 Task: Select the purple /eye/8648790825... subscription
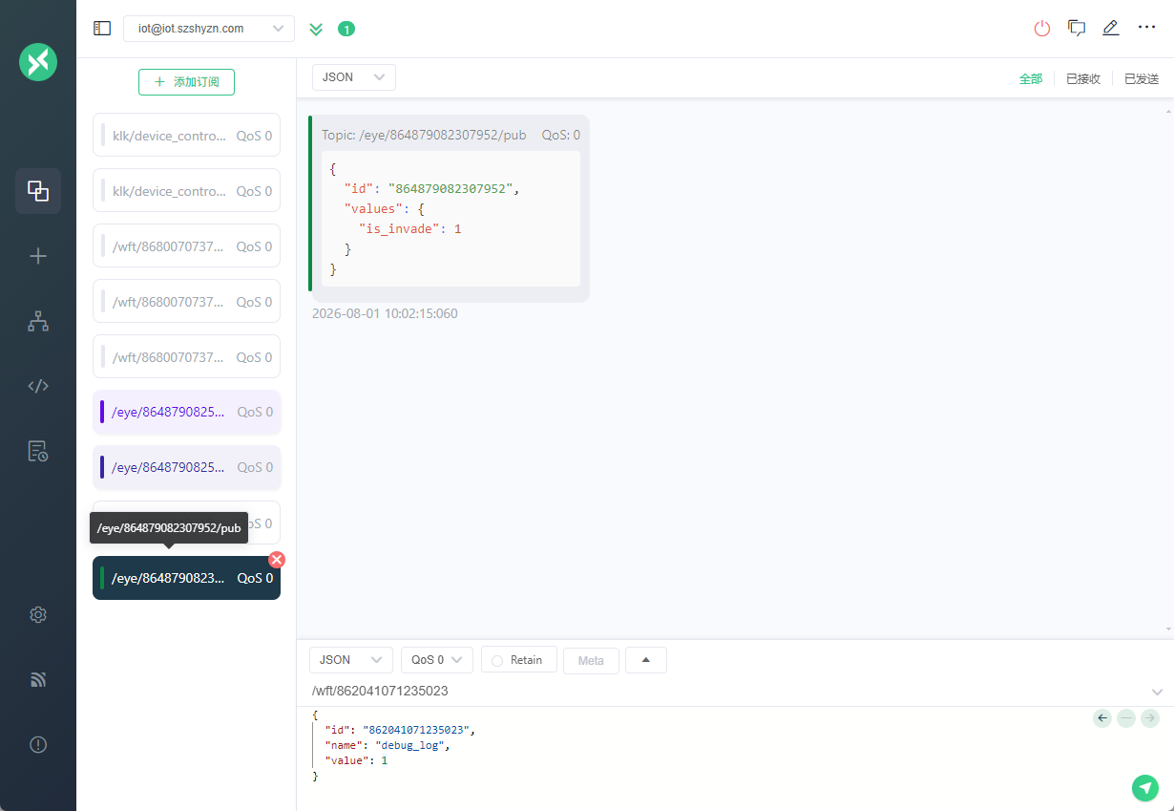186,412
